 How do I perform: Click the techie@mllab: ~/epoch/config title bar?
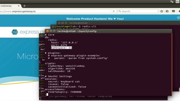[77, 31]
